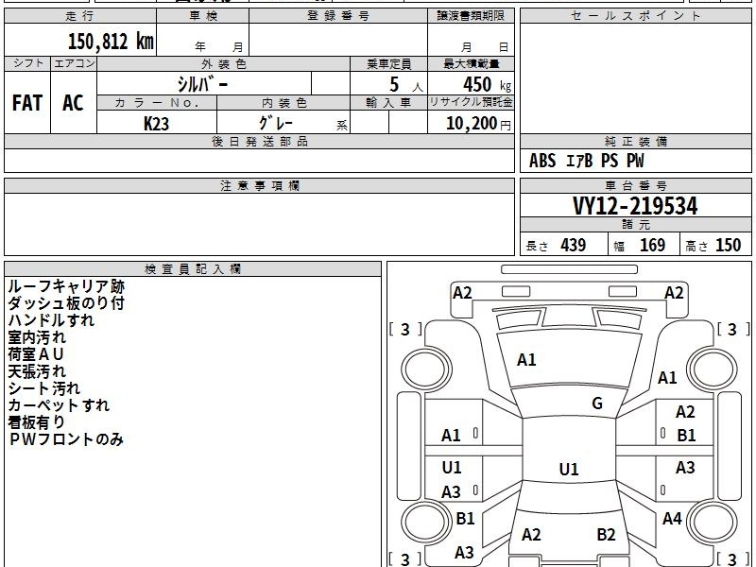Click the セールスポイント header
This screenshot has width=756, height=567.
point(635,16)
